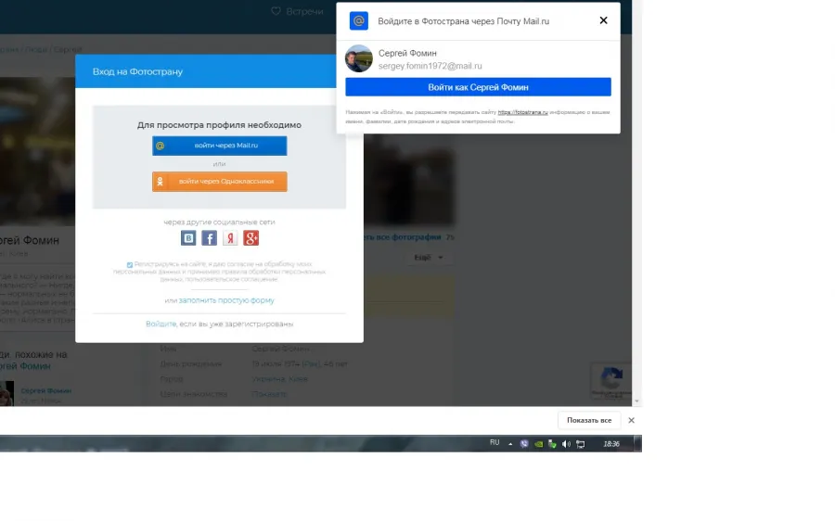Image resolution: width=835 pixels, height=521 pixels.
Task: Expand the 'Ещё' dropdown on the profile
Action: (429, 258)
